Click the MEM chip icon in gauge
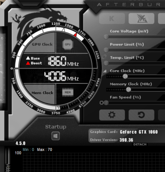 coord(68,92)
